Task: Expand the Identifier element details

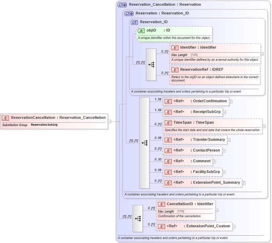Action: 261,54
